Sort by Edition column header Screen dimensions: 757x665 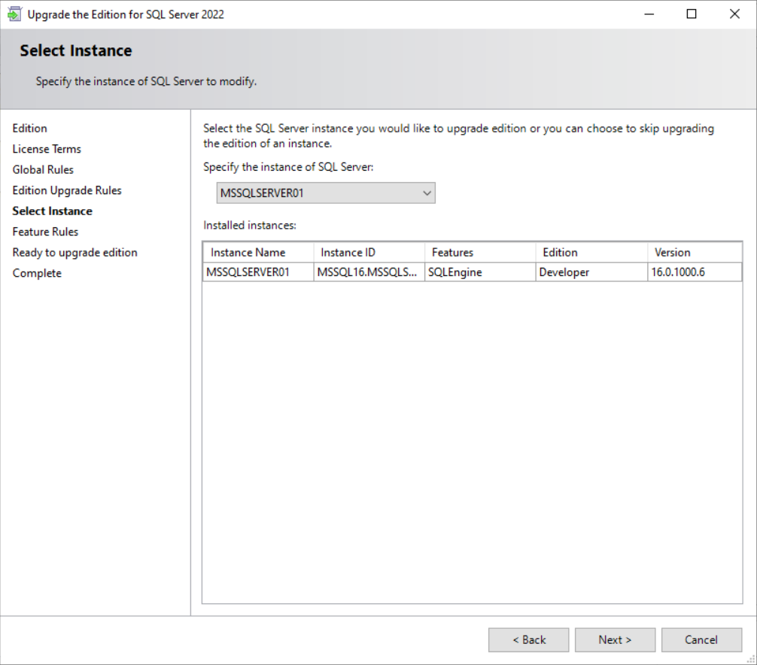(x=592, y=253)
